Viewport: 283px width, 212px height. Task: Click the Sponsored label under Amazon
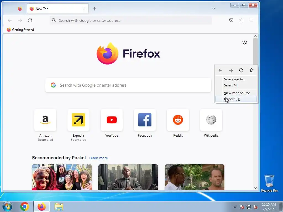(45, 140)
